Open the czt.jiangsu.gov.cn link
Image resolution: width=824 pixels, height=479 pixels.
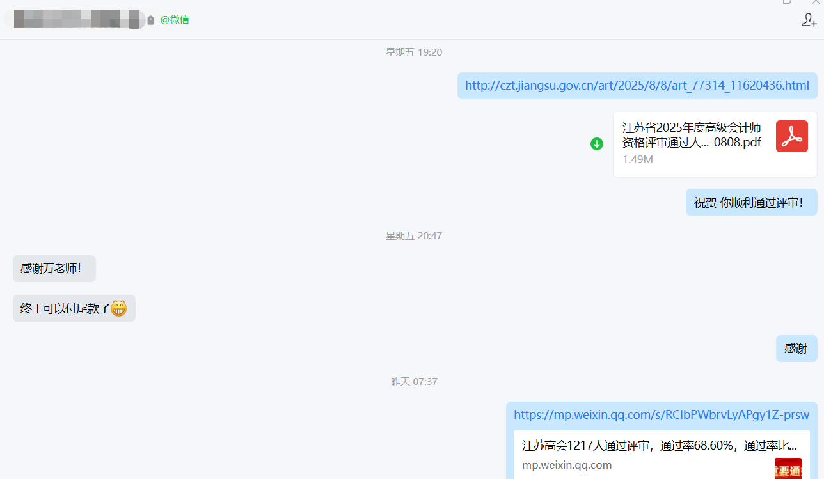click(x=637, y=86)
